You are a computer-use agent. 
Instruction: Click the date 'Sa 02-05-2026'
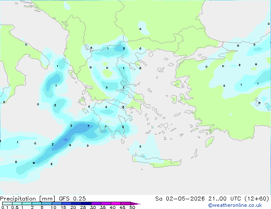pos(180,199)
